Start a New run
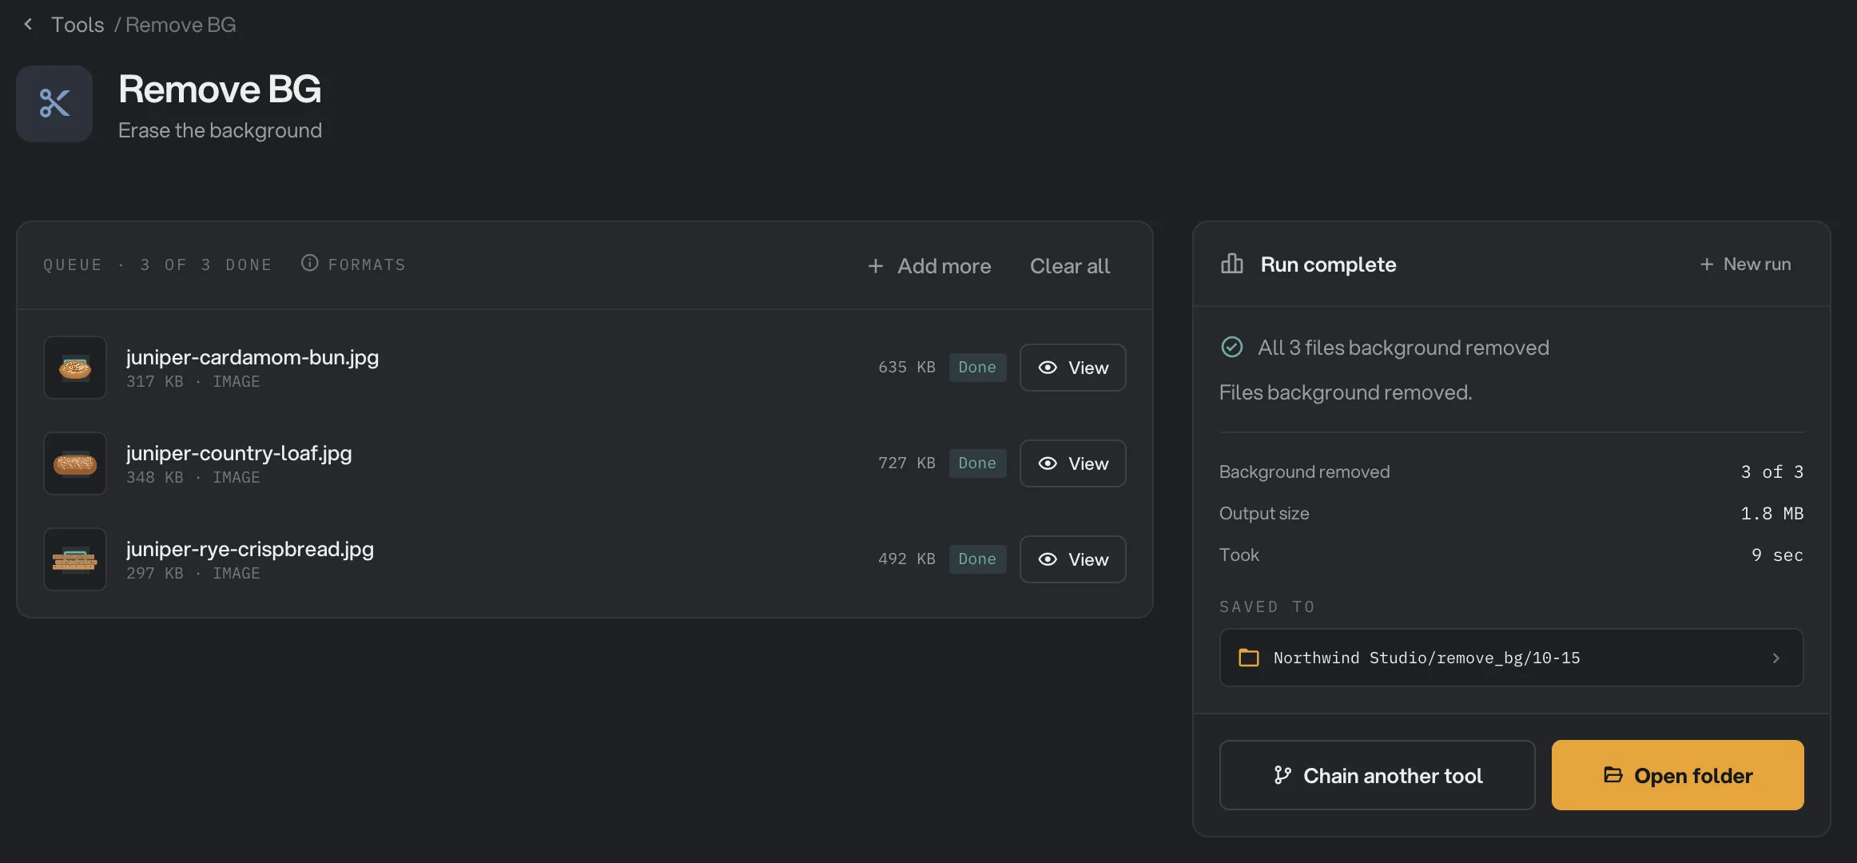The image size is (1857, 863). tap(1745, 264)
